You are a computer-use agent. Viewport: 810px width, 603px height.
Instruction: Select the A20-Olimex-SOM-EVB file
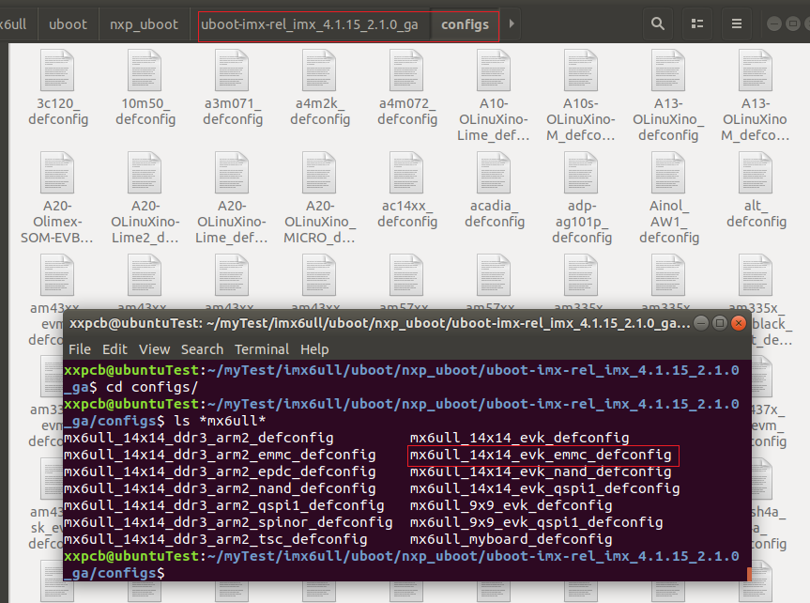(57, 198)
